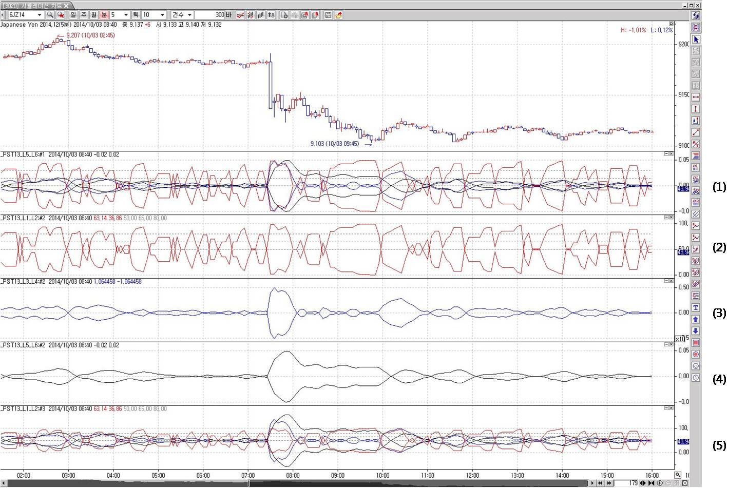Click the Japanese Yen 2014,12(5분) title text
The image size is (747, 488).
pyautogui.click(x=36, y=24)
